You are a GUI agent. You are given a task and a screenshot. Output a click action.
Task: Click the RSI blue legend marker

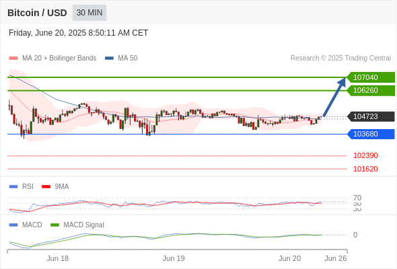coord(13,187)
